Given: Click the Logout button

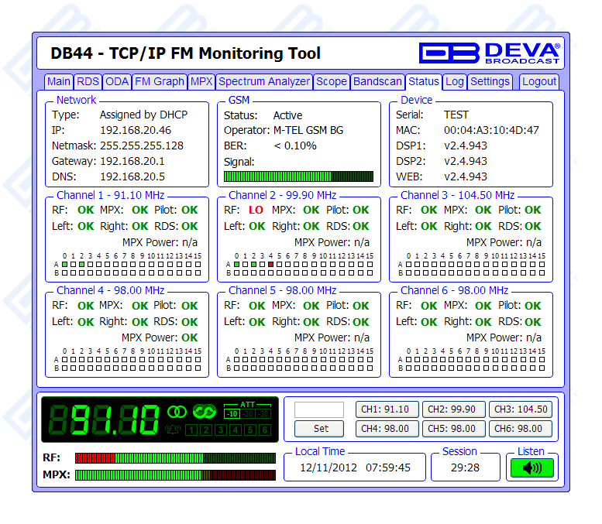Looking at the screenshot, I should pyautogui.click(x=539, y=81).
